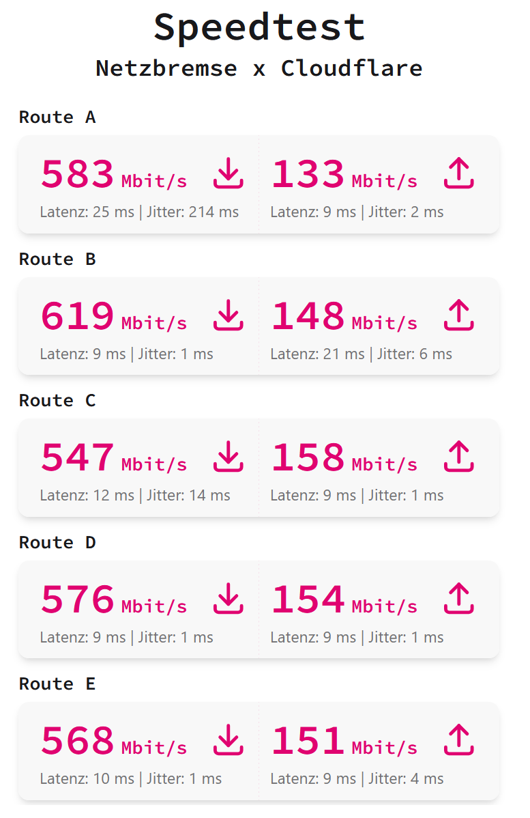Click Route A download arrow icon
Viewport: 530px width, 818px height.
229,173
